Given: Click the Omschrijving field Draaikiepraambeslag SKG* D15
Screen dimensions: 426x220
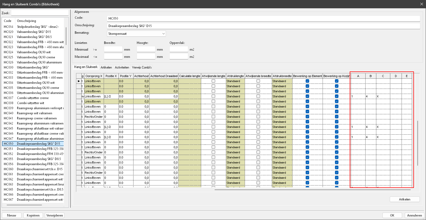Looking at the screenshot, I should (263, 26).
